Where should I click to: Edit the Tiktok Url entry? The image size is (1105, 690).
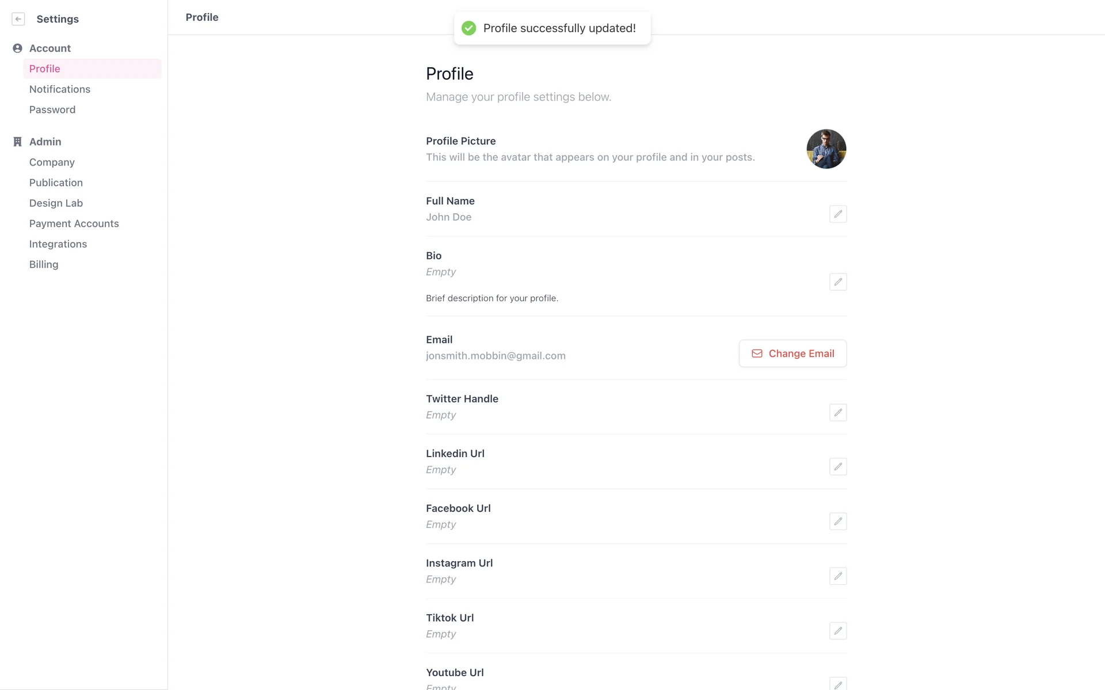coord(837,631)
